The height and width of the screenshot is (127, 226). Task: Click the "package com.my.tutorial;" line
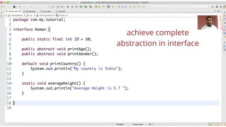point(39,20)
